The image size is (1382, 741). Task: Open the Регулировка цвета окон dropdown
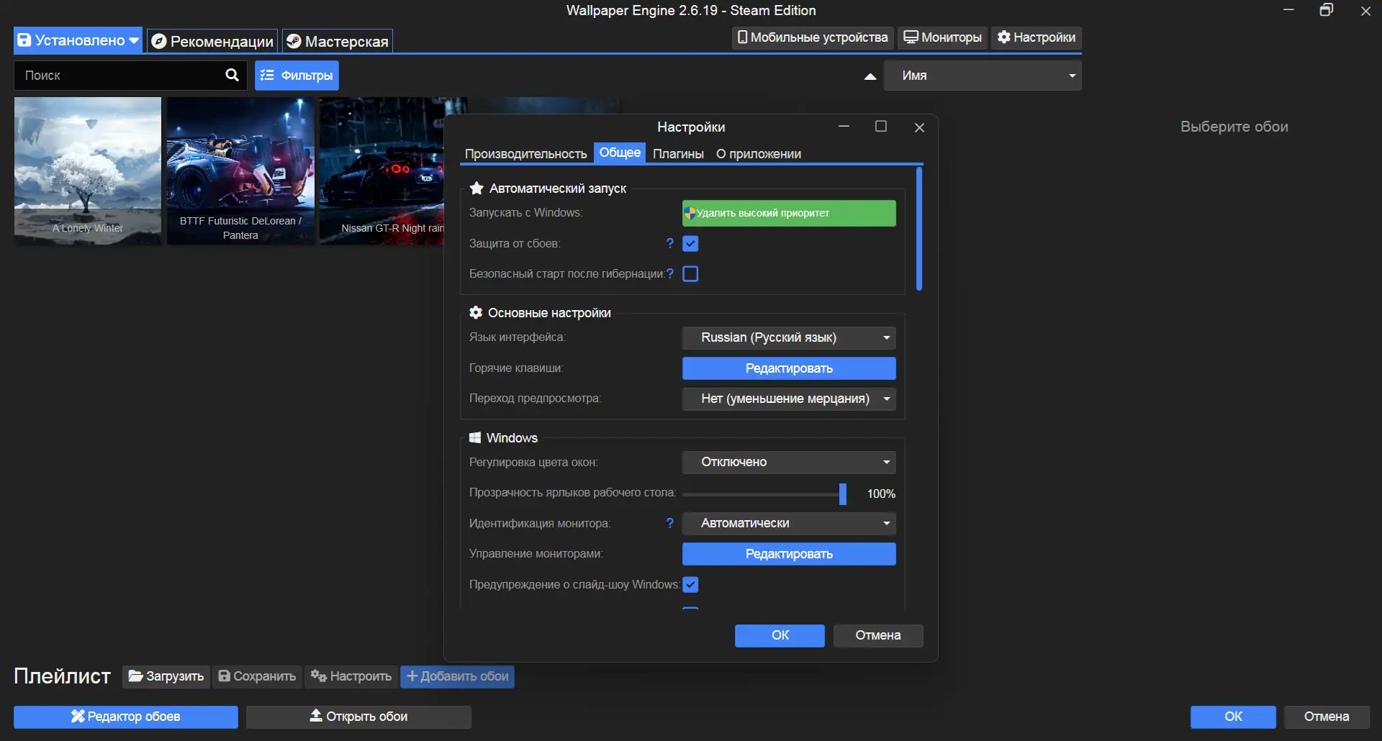click(789, 462)
